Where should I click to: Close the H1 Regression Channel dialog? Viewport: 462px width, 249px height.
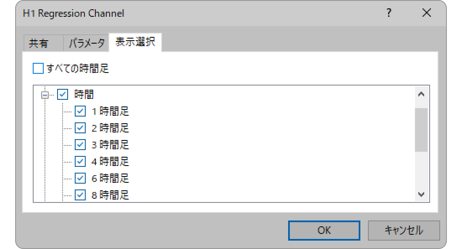click(x=426, y=13)
